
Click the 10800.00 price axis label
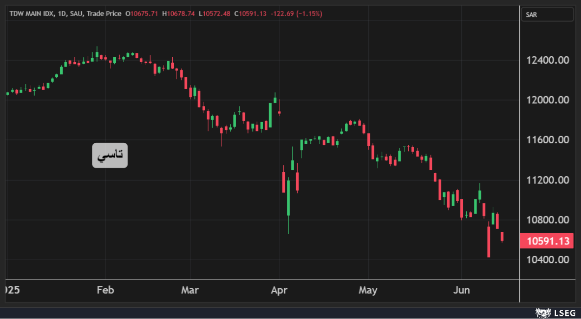point(547,220)
